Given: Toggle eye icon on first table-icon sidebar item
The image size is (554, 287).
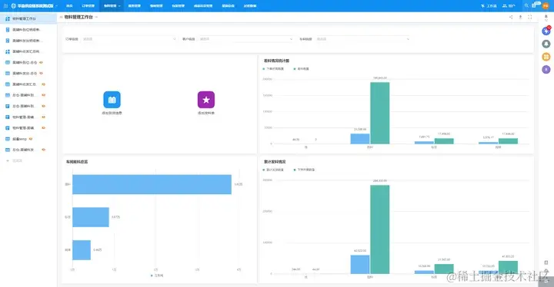Looking at the screenshot, I should point(41,62).
